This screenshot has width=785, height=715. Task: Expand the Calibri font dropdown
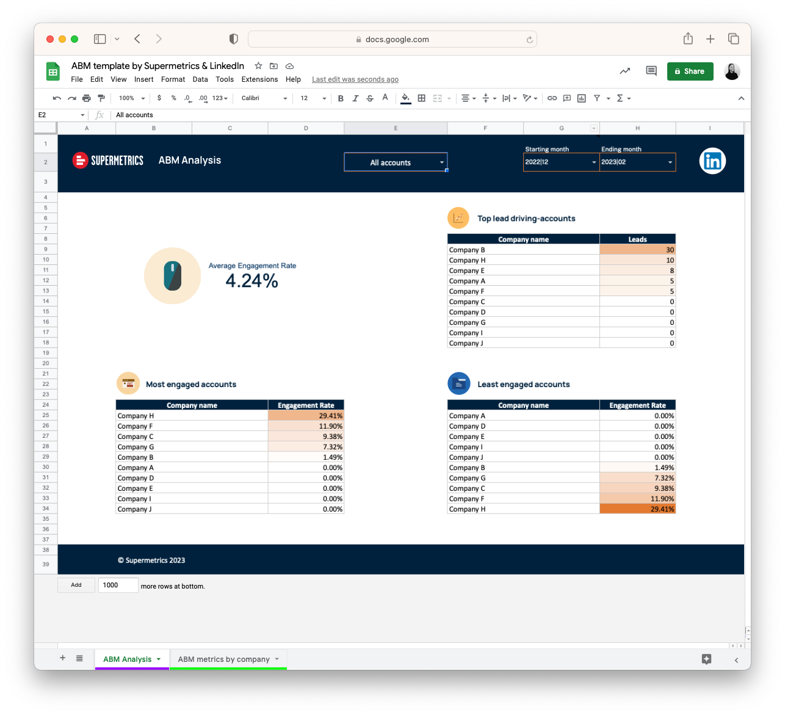click(x=264, y=98)
